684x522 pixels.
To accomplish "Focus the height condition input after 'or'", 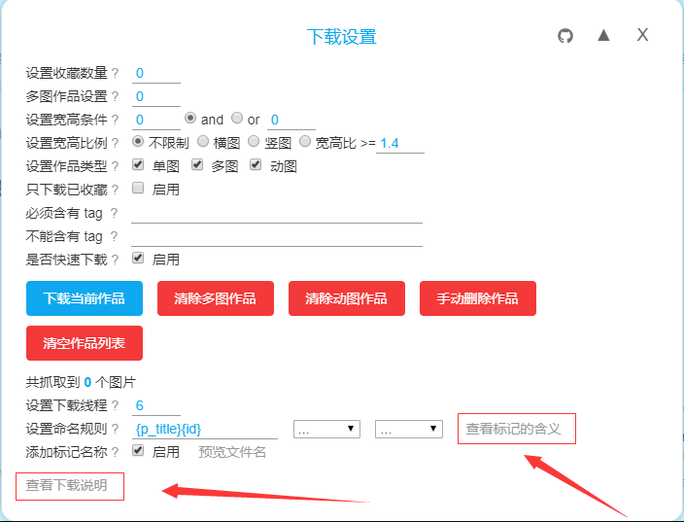I will [x=291, y=120].
